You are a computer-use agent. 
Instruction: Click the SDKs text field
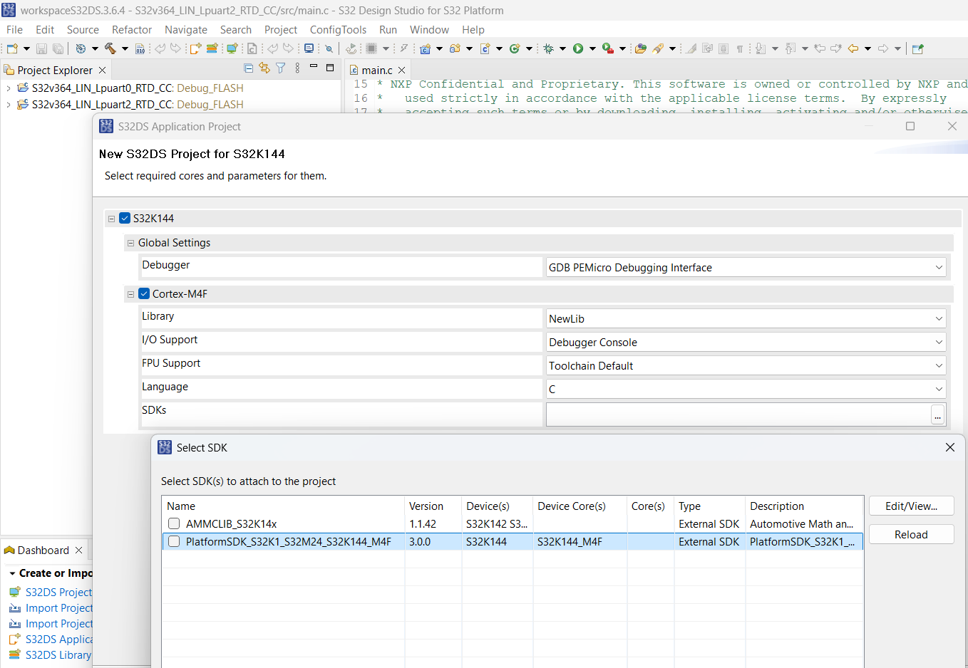tap(738, 414)
